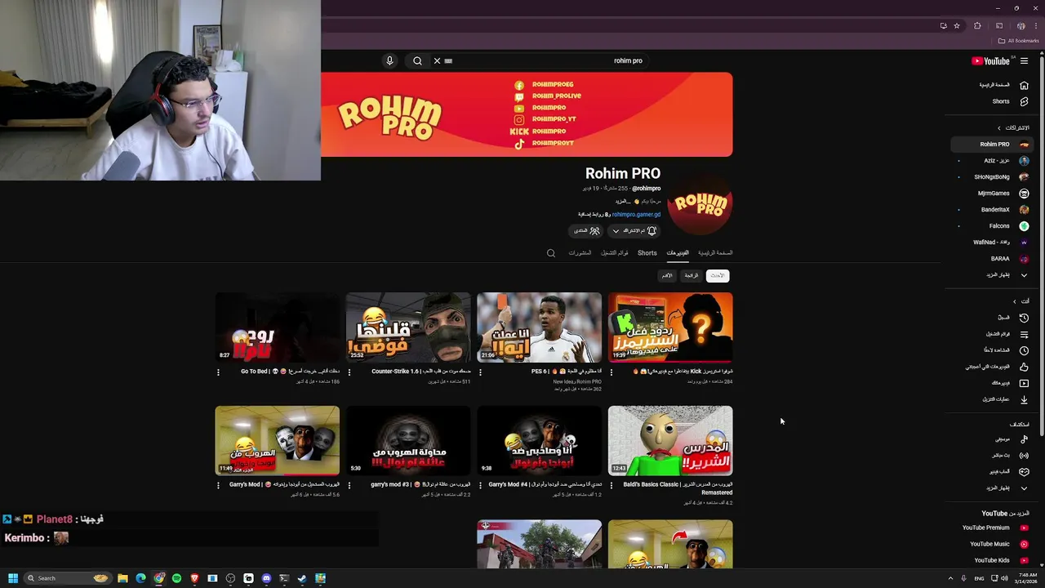
Task: Click the Join members button
Action: 586,231
